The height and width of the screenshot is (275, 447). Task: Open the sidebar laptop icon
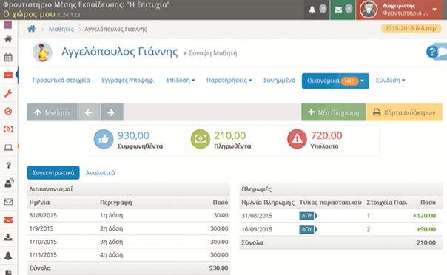pyautogui.click(x=8, y=147)
